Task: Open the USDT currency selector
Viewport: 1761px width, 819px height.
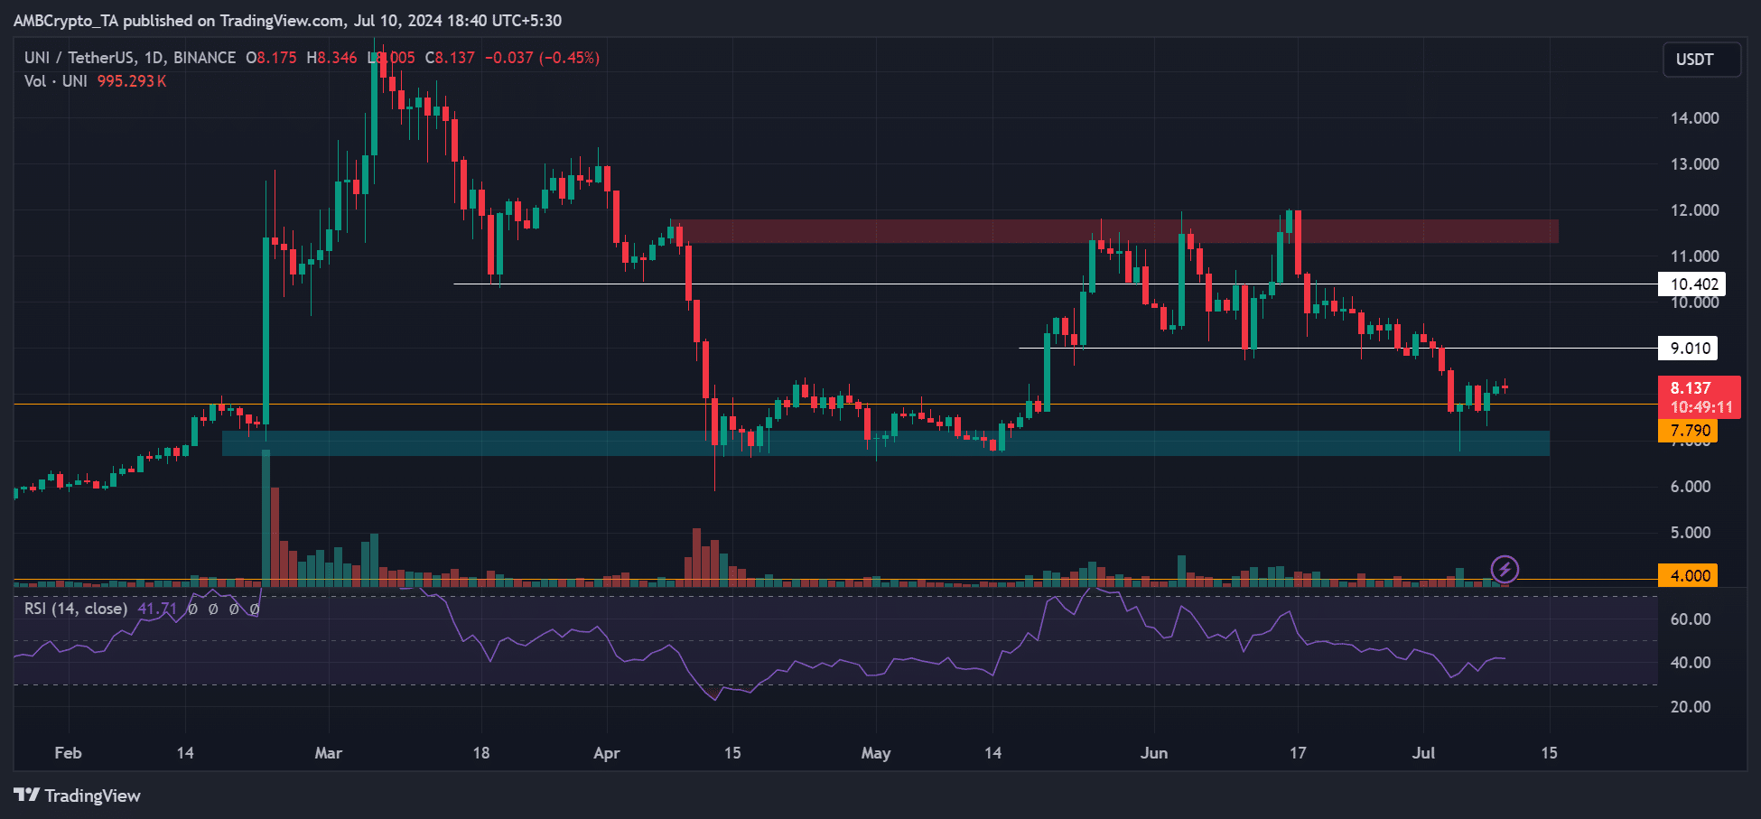Action: click(1701, 60)
